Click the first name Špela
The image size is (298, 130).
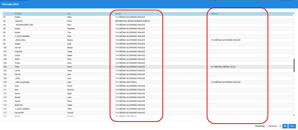70,55
